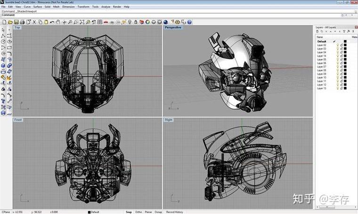Viewport: 358px width, 214px height.
Task: Select the Zoom Window magnifier
Action: pos(76,22)
